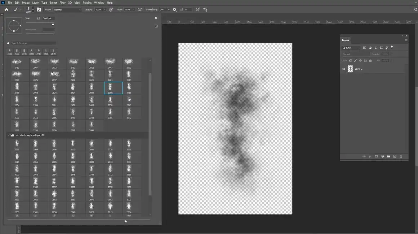
Task: Collapse Layers panel double-arrow icon
Action: (403, 36)
